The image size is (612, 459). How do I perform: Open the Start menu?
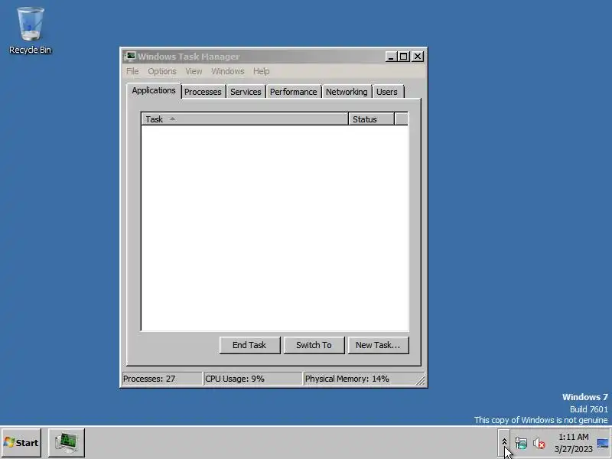21,443
